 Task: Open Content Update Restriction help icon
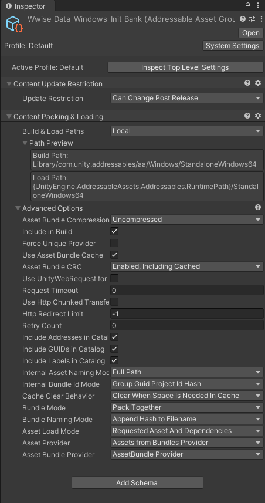(247, 83)
